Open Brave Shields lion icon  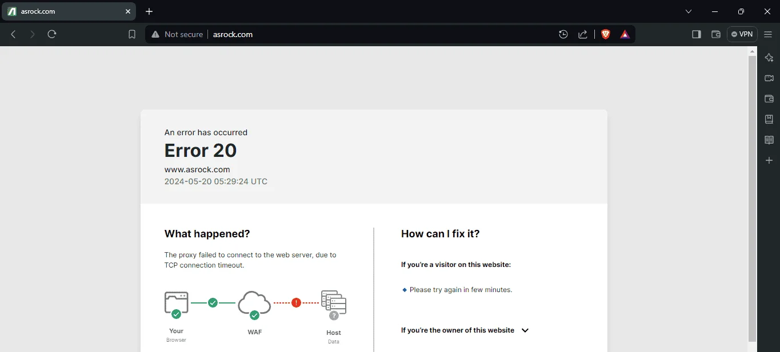pyautogui.click(x=606, y=34)
